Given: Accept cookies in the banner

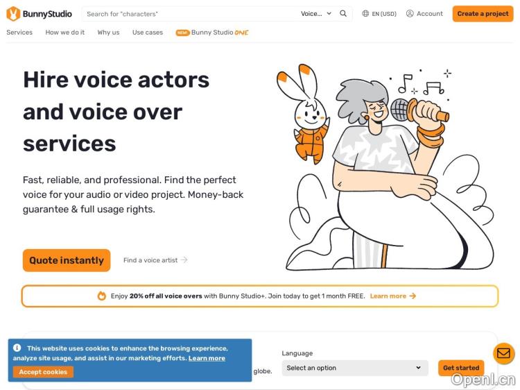Looking at the screenshot, I should click(43, 372).
